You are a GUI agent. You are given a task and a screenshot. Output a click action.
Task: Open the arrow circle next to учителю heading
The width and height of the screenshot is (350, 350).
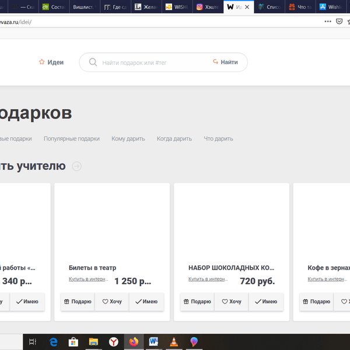click(x=77, y=166)
